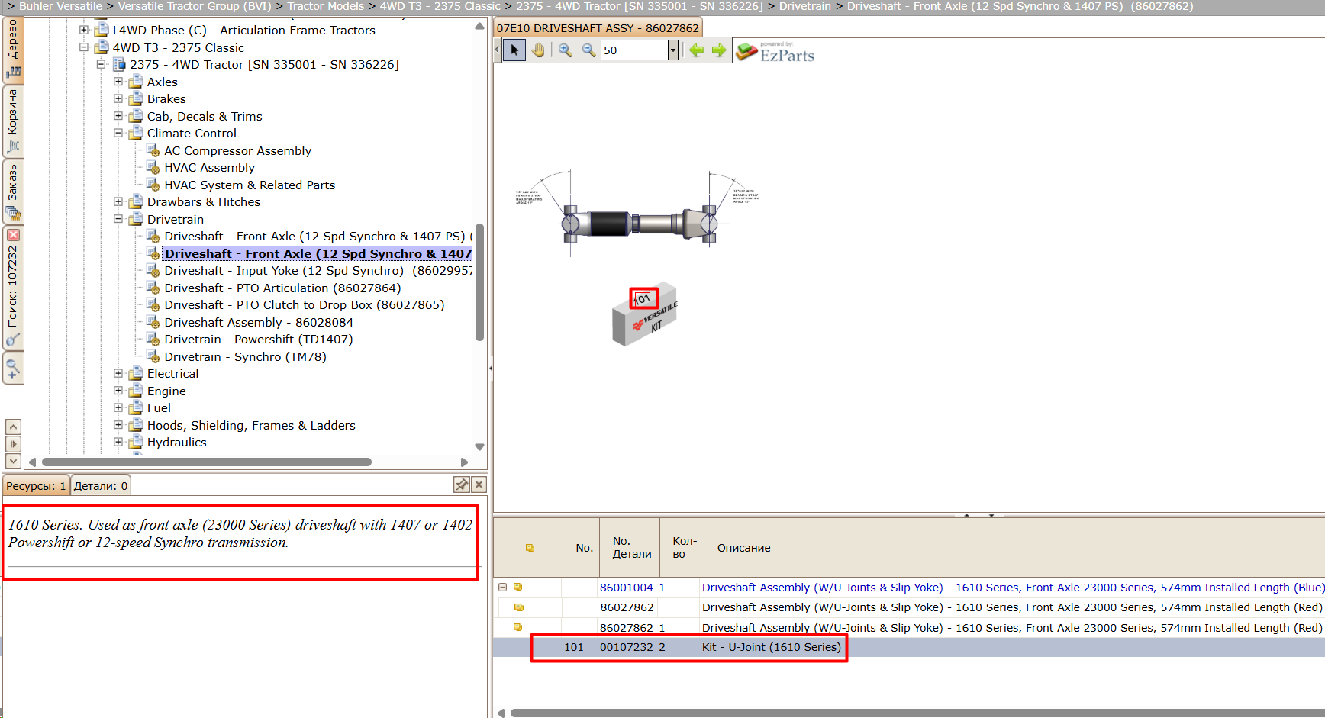Activate the hand pan tool
Screen dimensions: 1325x718
(x=538, y=50)
